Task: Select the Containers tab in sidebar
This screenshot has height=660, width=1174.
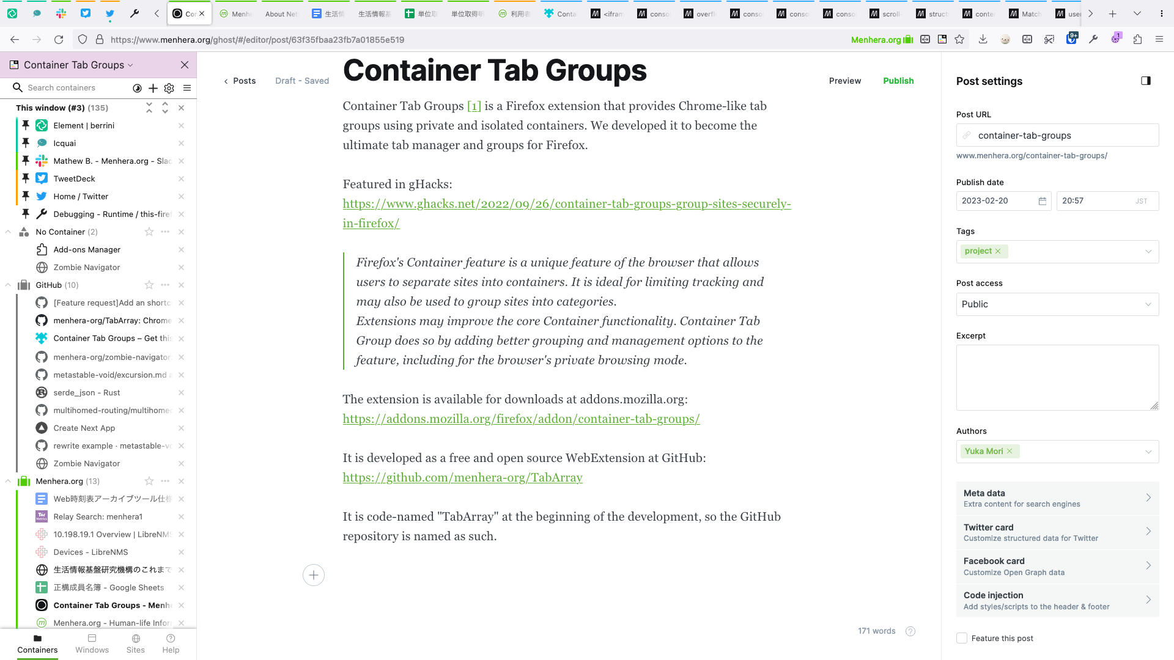Action: pos(37,644)
